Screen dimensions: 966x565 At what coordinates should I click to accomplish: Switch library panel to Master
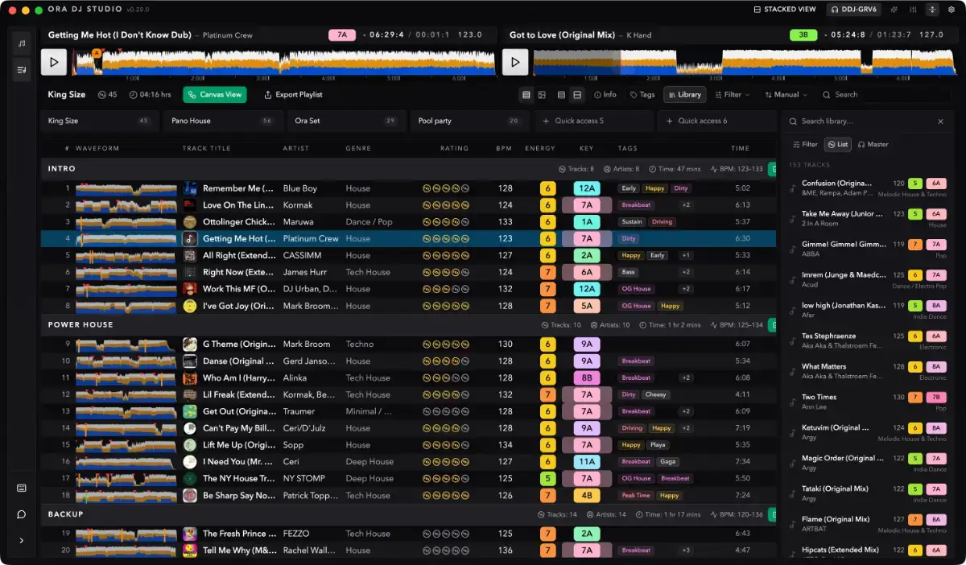[873, 144]
